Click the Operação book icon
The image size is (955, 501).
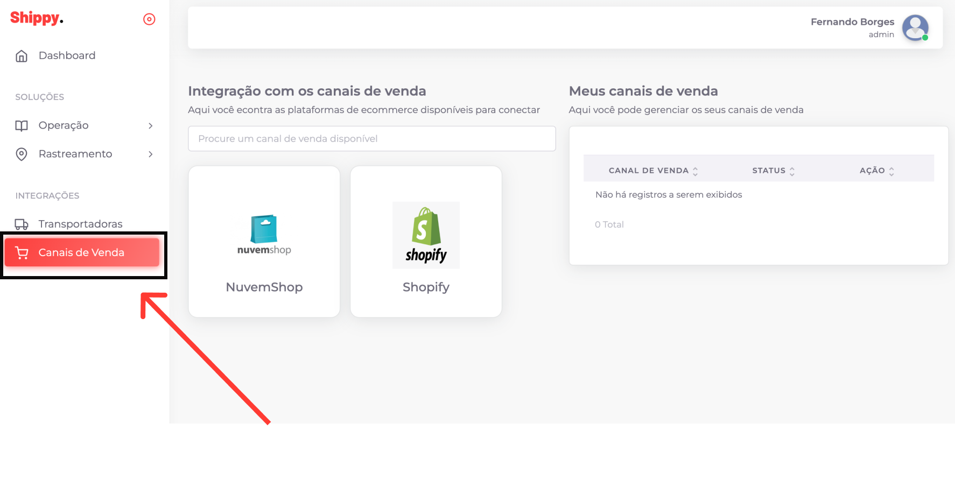click(22, 125)
